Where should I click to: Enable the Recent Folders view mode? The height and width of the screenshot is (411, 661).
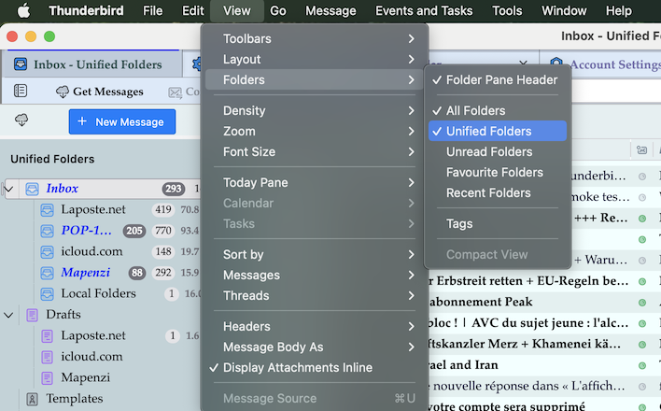[x=498, y=192]
